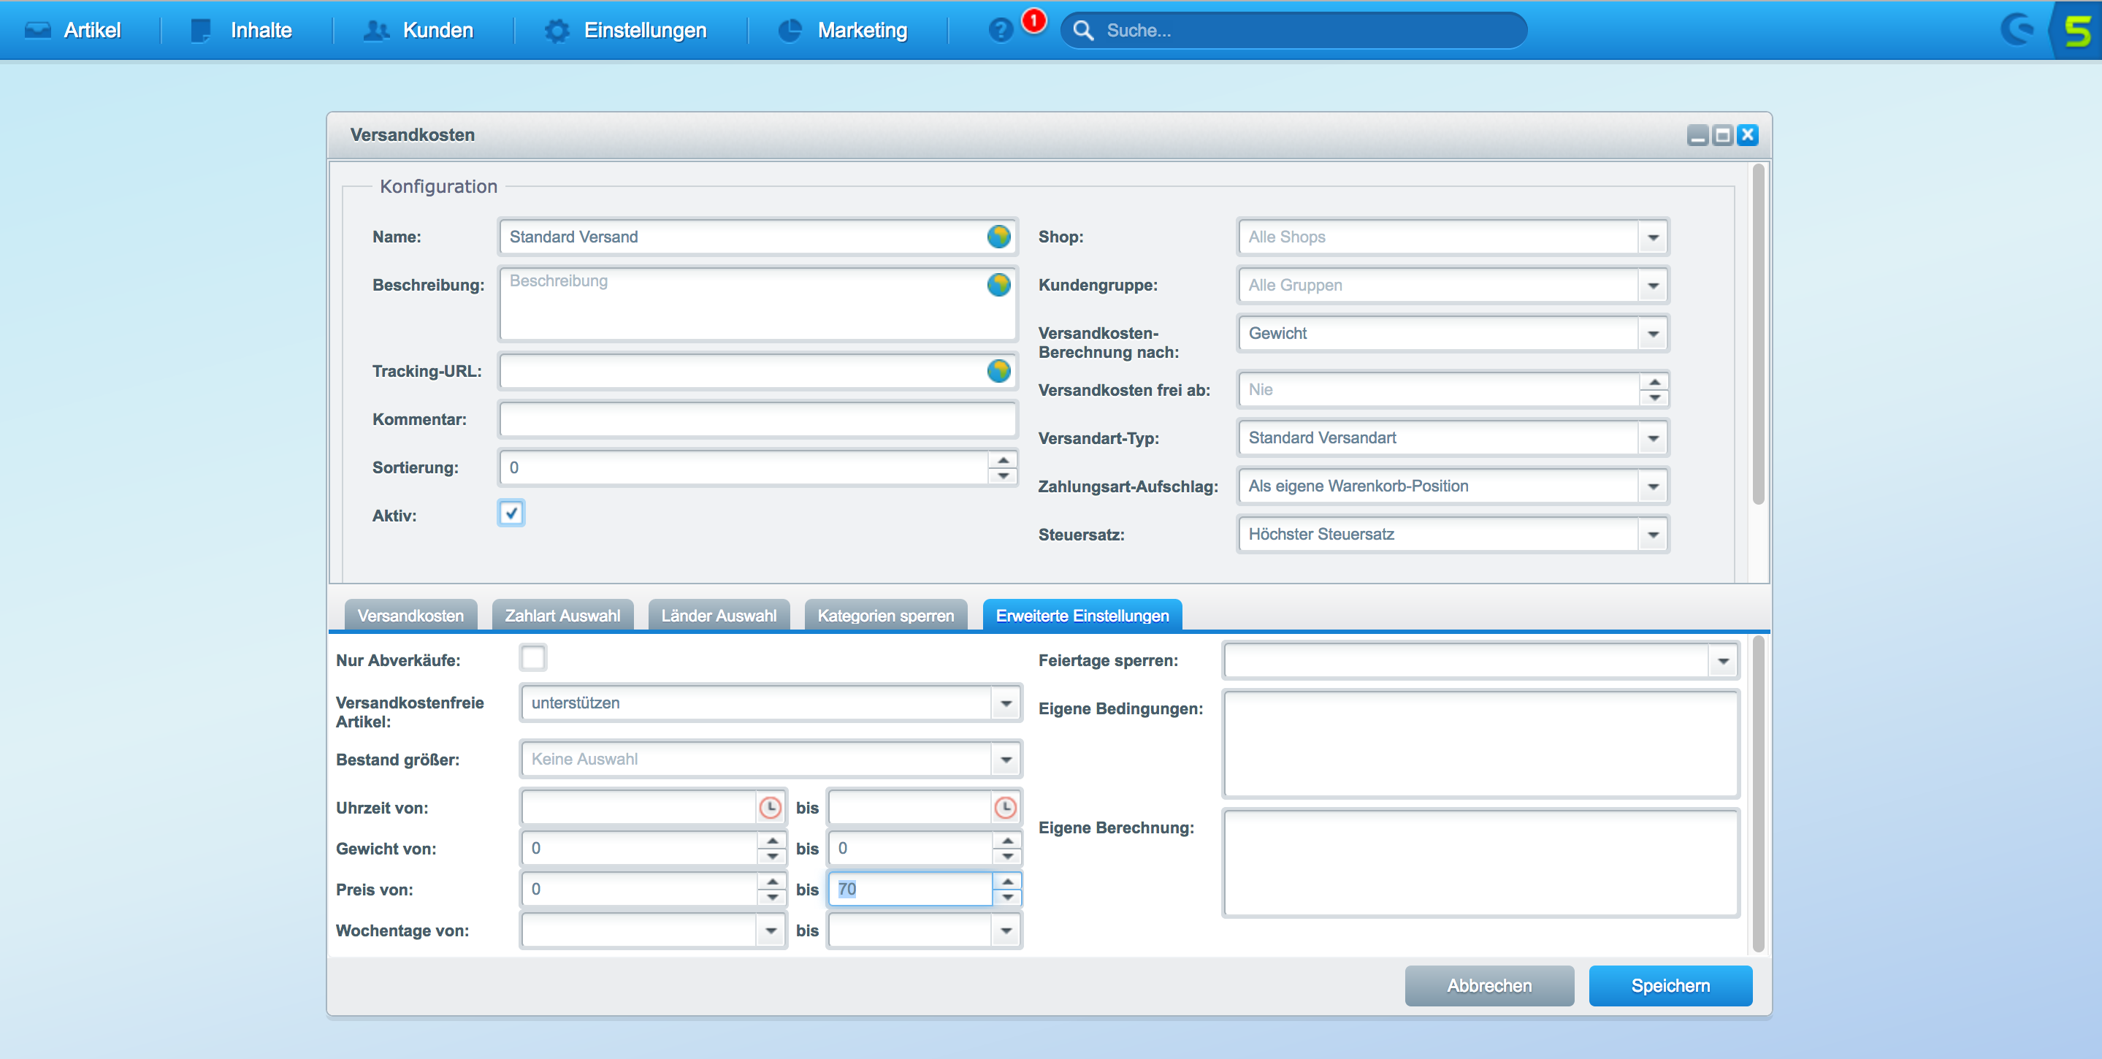The height and width of the screenshot is (1059, 2102).
Task: Click the Eigene Berechnung text area
Action: point(1480,863)
